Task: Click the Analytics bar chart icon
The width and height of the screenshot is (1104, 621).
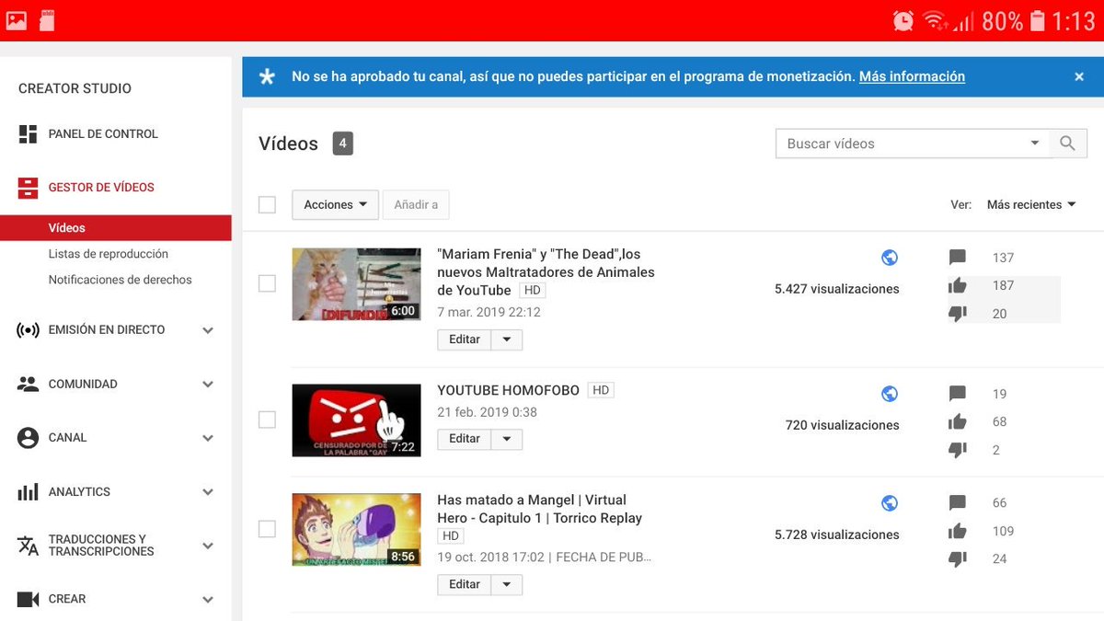Action: [28, 492]
